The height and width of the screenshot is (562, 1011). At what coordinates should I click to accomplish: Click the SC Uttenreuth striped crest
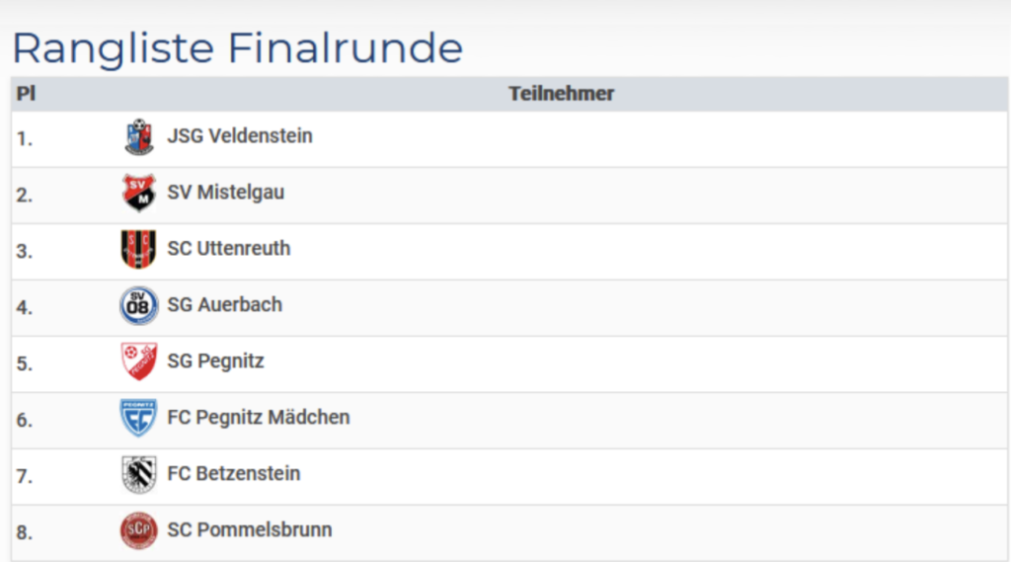pos(139,249)
